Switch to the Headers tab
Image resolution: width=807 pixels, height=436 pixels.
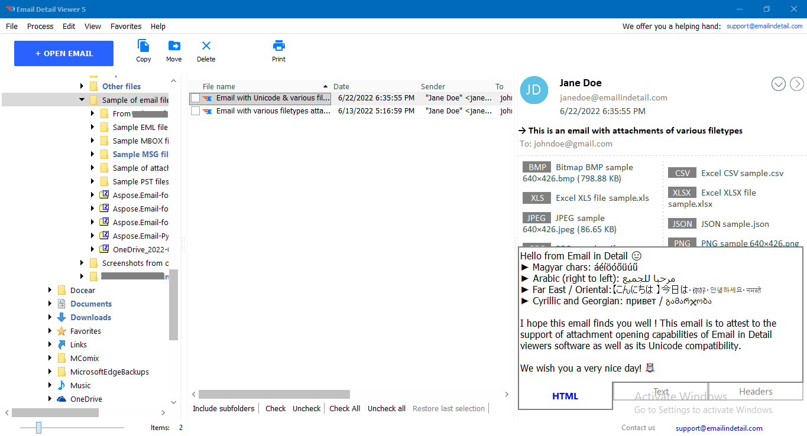[755, 391]
